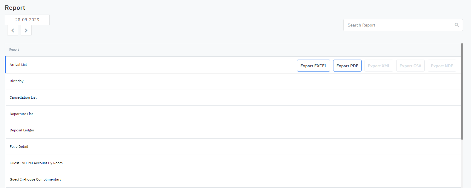Click the previous date chevron arrow

pos(13,30)
